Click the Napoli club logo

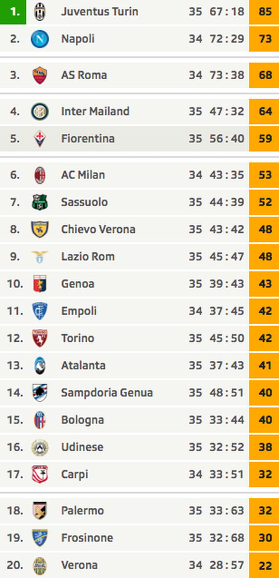point(40,39)
